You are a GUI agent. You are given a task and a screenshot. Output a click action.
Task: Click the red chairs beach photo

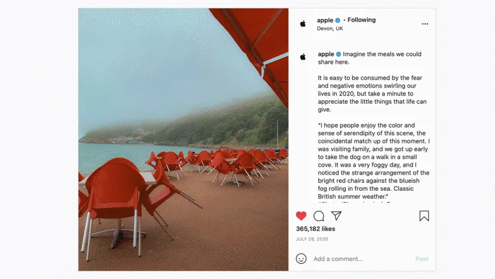pos(184,139)
